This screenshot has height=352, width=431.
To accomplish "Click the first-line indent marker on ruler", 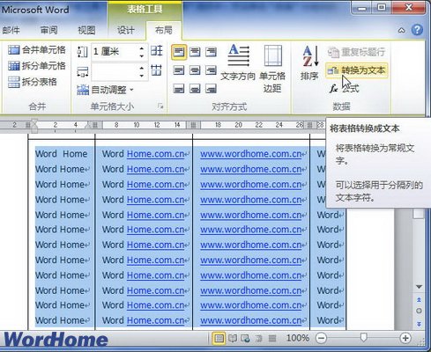I will click(x=34, y=121).
